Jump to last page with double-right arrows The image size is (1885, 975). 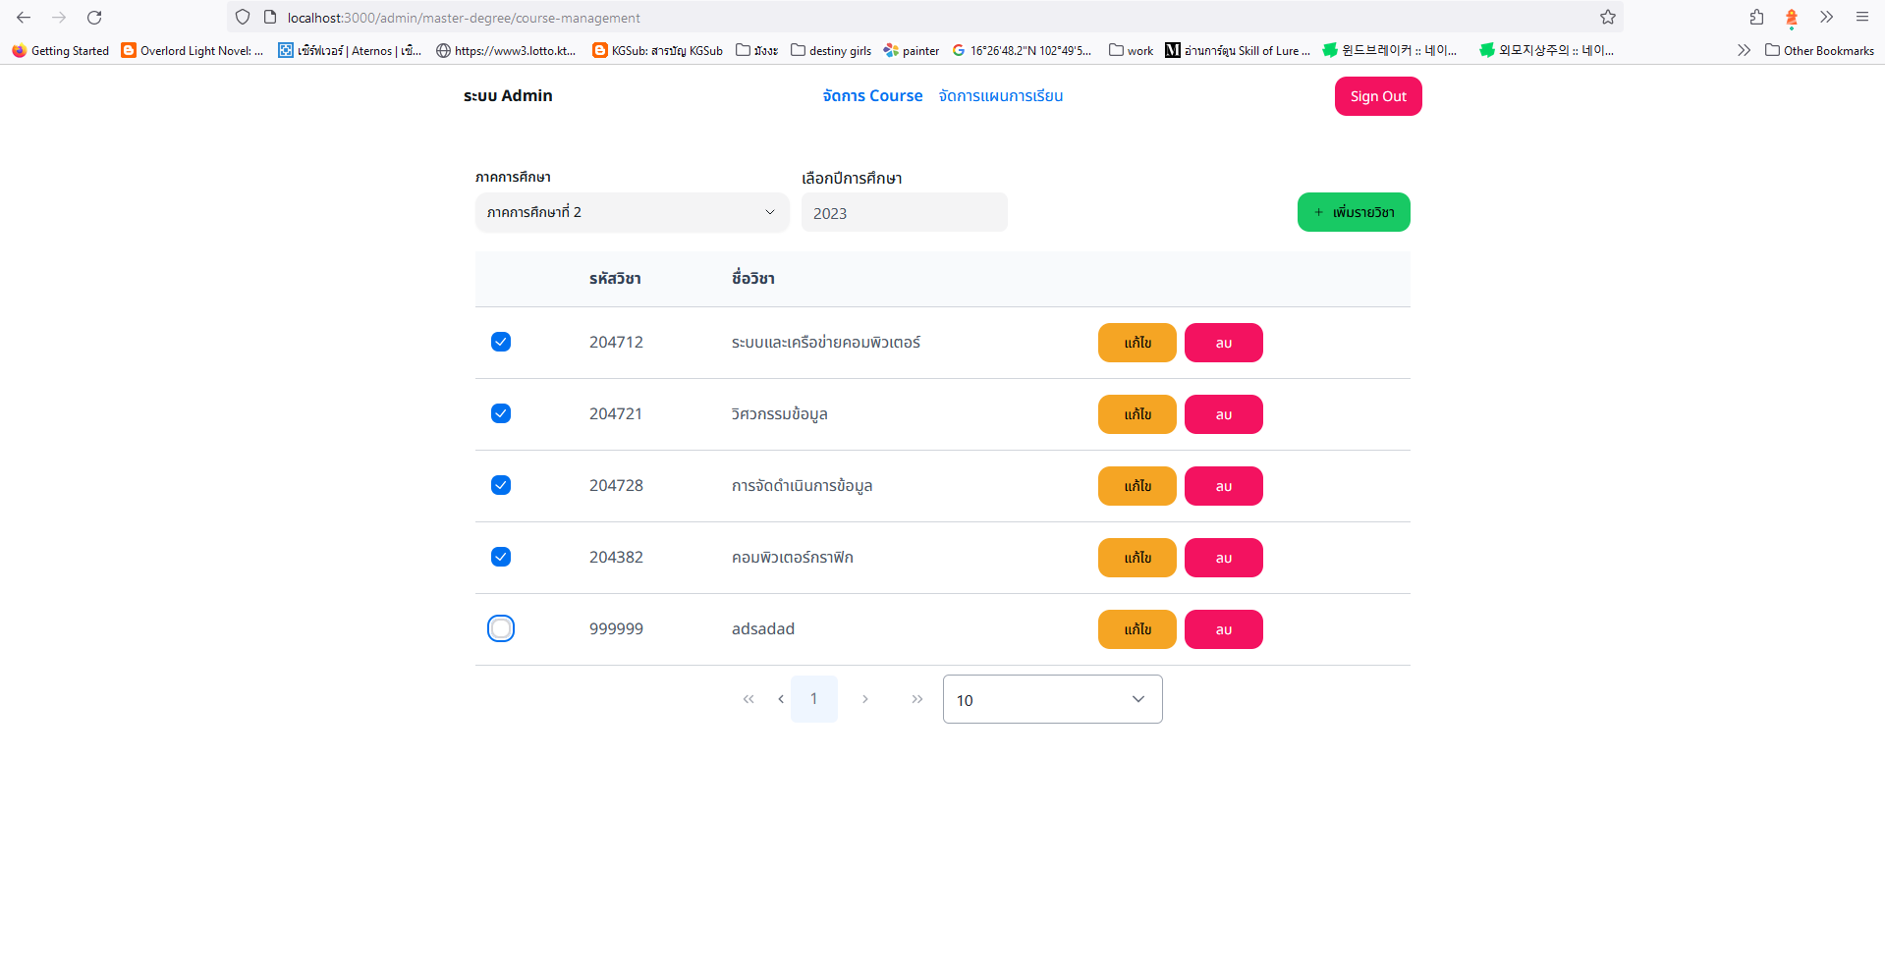(x=916, y=698)
